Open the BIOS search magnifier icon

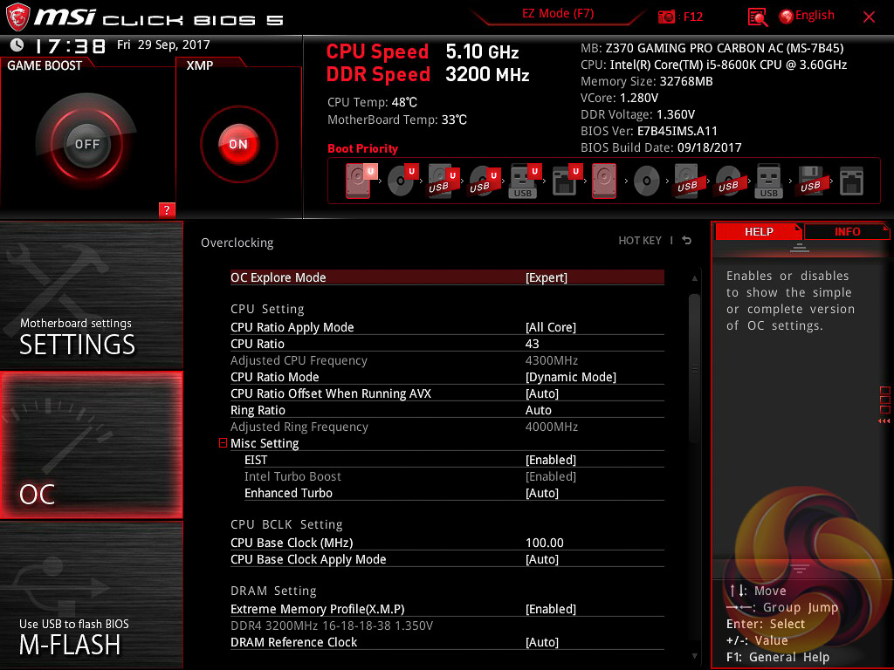pyautogui.click(x=758, y=17)
